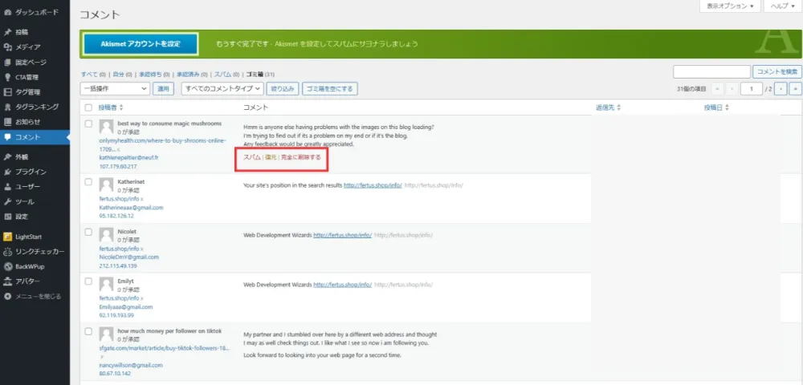Open the 一括操作 bulk actions dropdown
Viewport: 803px width, 385px height.
pos(115,88)
